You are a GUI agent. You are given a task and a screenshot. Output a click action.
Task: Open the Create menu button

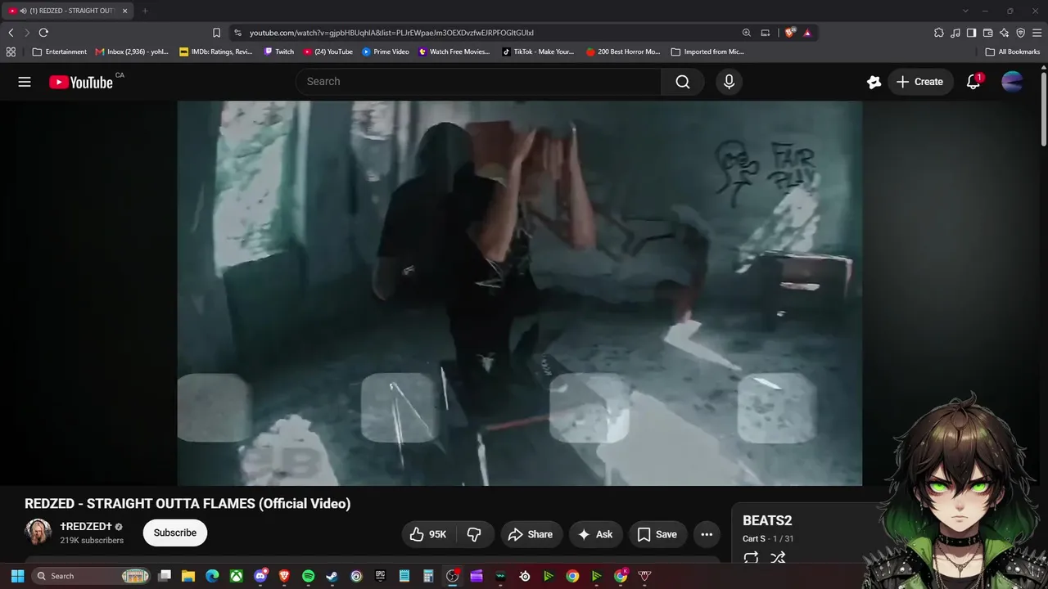coord(920,82)
